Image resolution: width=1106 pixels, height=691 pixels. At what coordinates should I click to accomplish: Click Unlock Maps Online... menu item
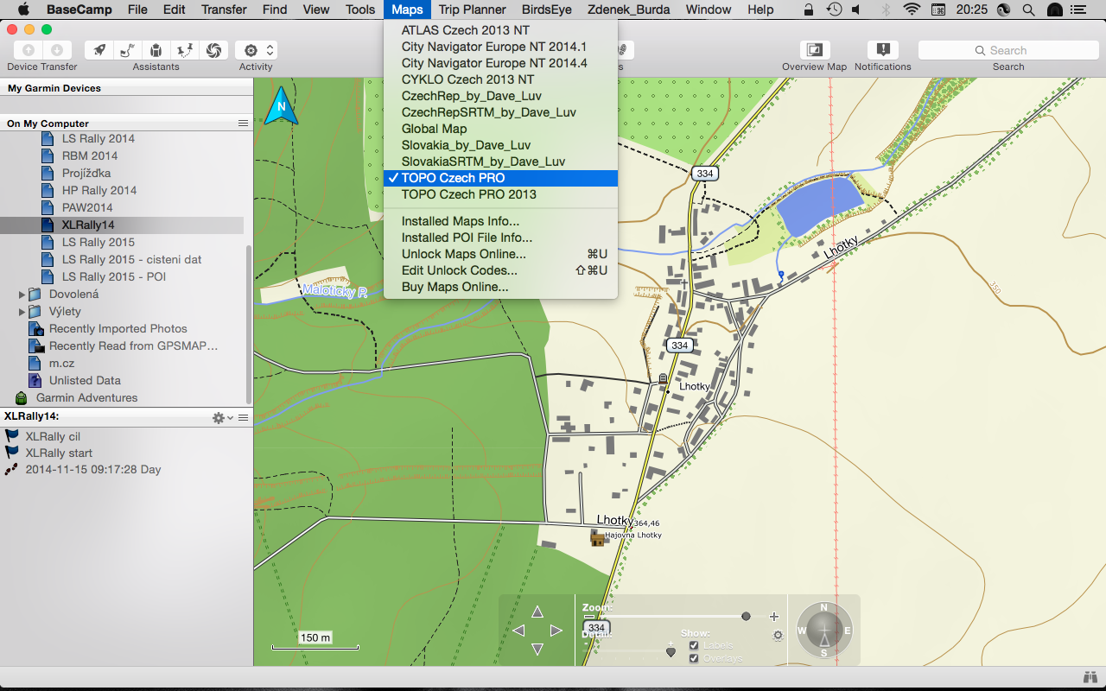point(501,254)
